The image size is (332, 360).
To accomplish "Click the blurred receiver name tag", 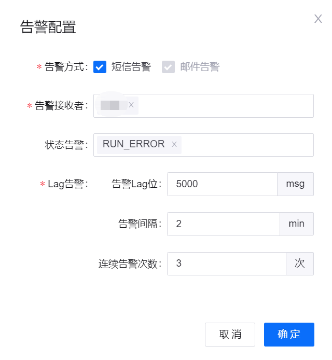I will tap(110, 105).
